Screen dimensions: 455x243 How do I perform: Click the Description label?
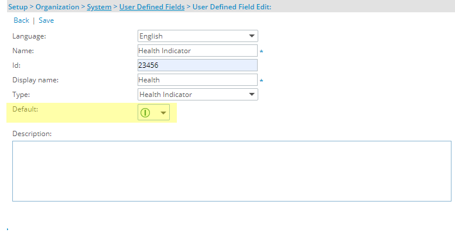(32, 134)
